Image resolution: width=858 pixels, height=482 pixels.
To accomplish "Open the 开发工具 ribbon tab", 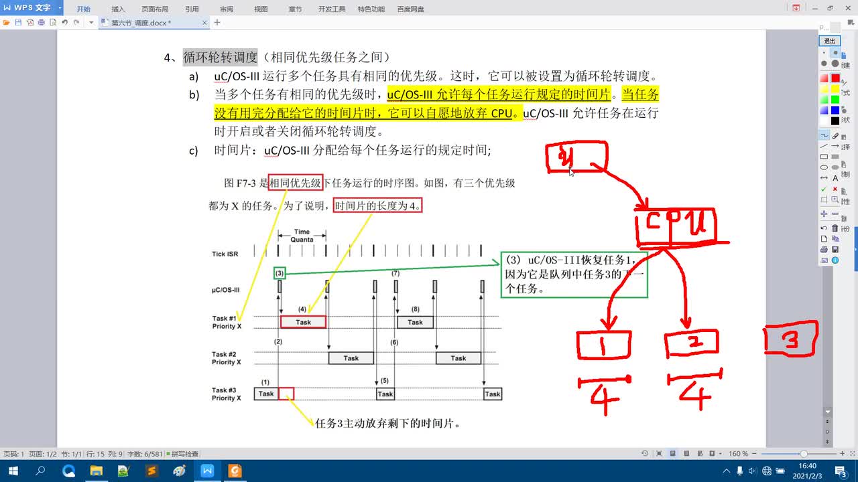I will click(332, 9).
